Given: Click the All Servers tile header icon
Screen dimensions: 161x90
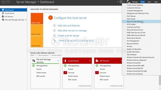Looking at the screenshot, I should click(x=97, y=61).
